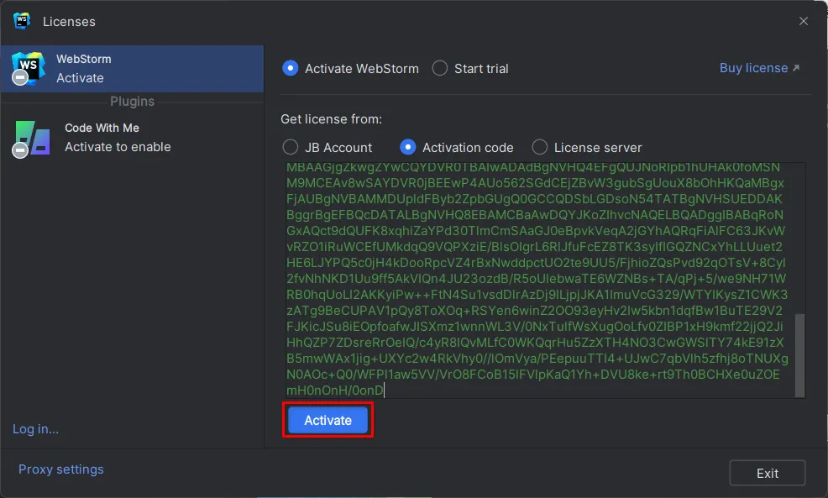Click the 'Get license from:' label

[x=331, y=118]
